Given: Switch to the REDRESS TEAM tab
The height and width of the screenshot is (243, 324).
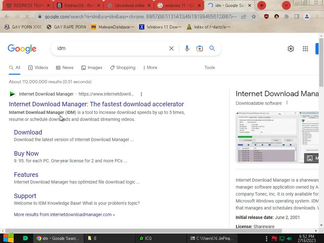Looking at the screenshot, I should click(x=28, y=6).
